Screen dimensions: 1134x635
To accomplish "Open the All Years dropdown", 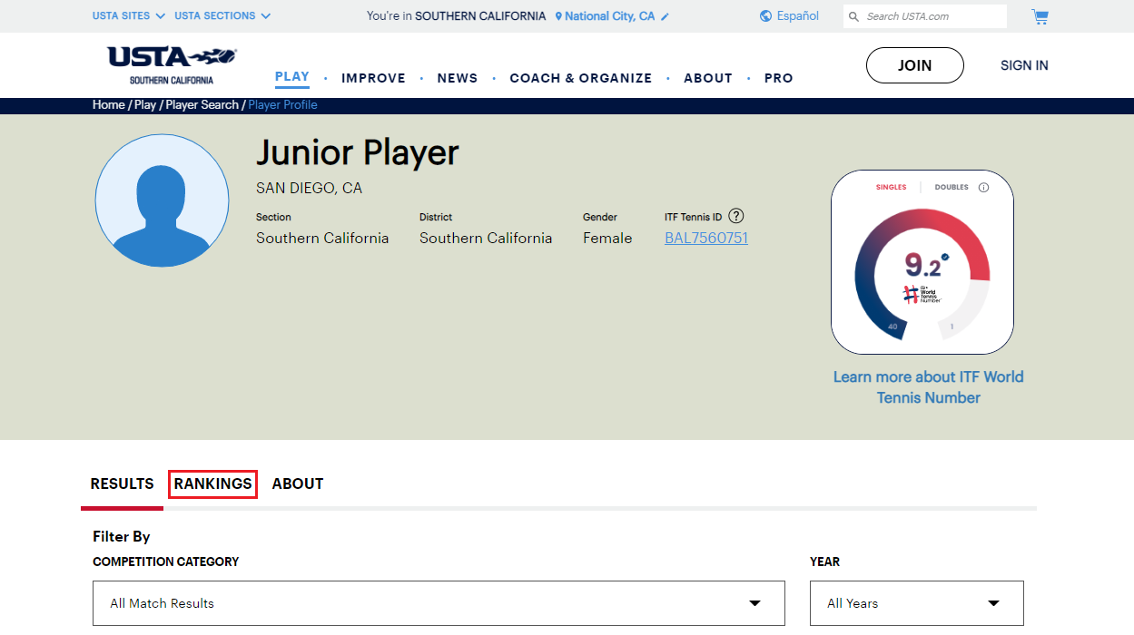I will pos(915,602).
